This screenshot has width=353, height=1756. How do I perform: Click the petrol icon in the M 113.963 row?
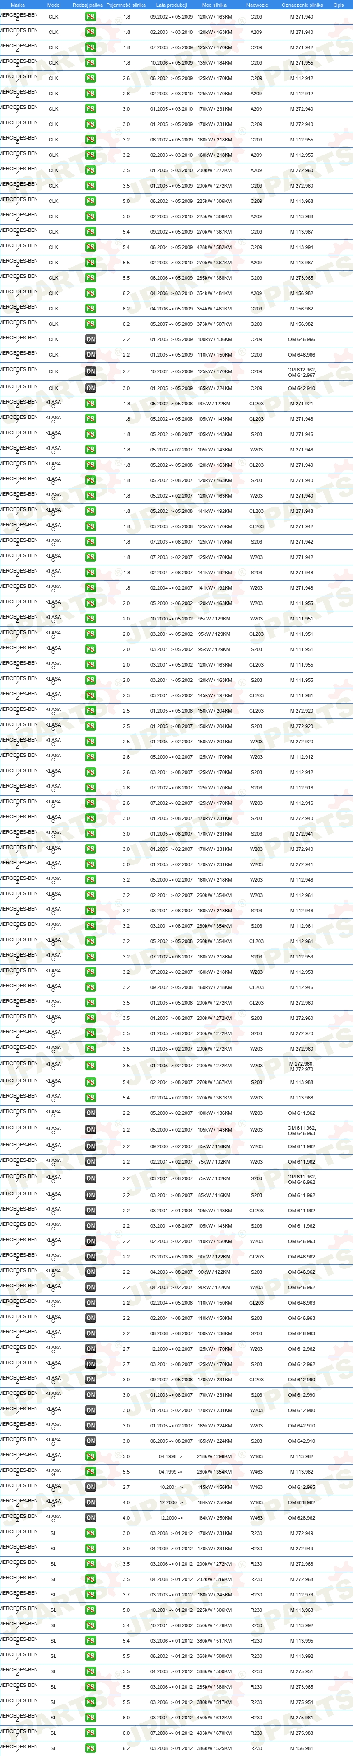click(x=91, y=1610)
